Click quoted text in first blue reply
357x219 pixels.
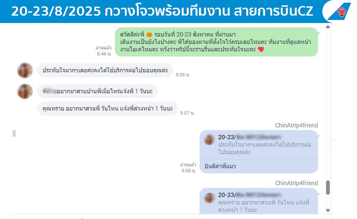264,148
